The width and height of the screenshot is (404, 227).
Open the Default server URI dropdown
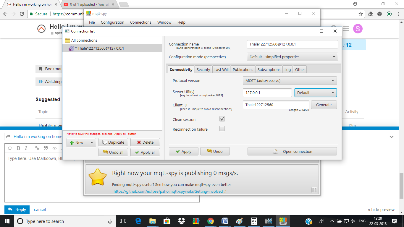click(x=316, y=93)
